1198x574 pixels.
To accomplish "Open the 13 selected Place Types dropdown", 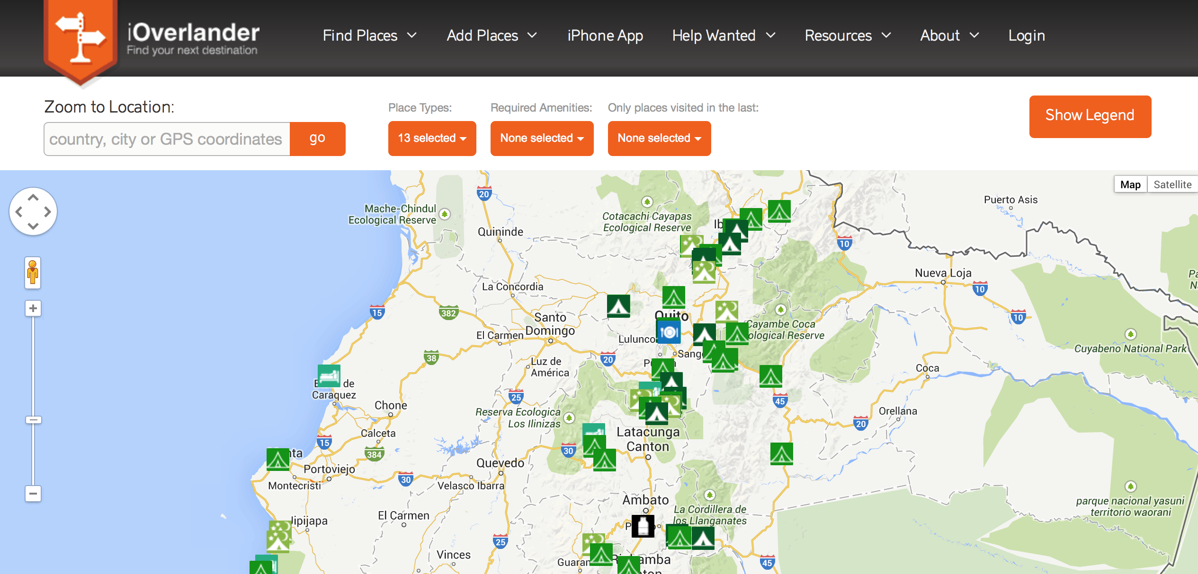I will tap(432, 138).
